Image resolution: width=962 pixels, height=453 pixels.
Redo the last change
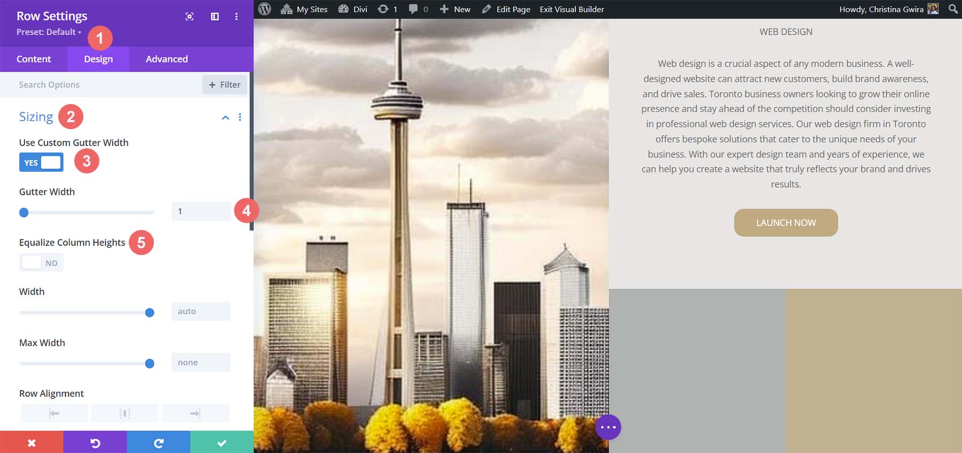coord(159,442)
